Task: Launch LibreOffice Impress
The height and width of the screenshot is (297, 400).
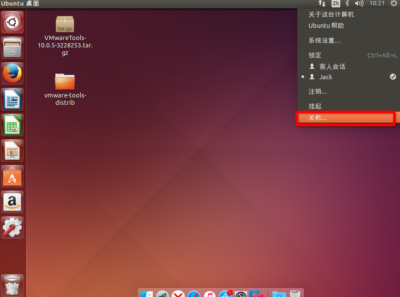Action: pyautogui.click(x=12, y=151)
